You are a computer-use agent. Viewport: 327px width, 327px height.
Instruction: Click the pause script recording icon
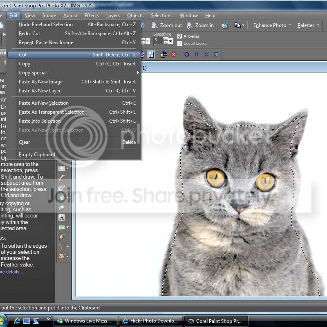pos(197,54)
